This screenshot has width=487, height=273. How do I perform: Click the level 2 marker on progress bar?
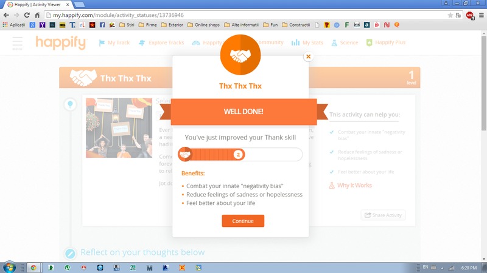[238, 155]
